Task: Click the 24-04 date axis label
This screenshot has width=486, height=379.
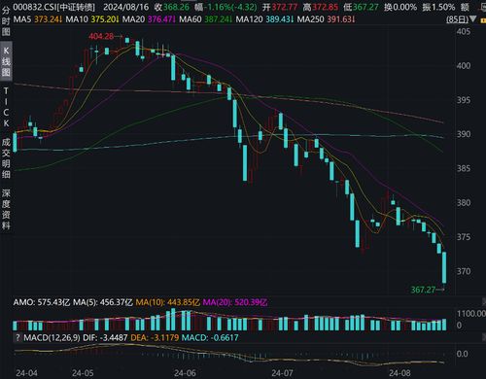Action: 26,373
